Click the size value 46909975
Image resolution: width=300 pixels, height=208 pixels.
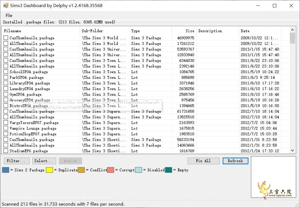click(x=185, y=38)
